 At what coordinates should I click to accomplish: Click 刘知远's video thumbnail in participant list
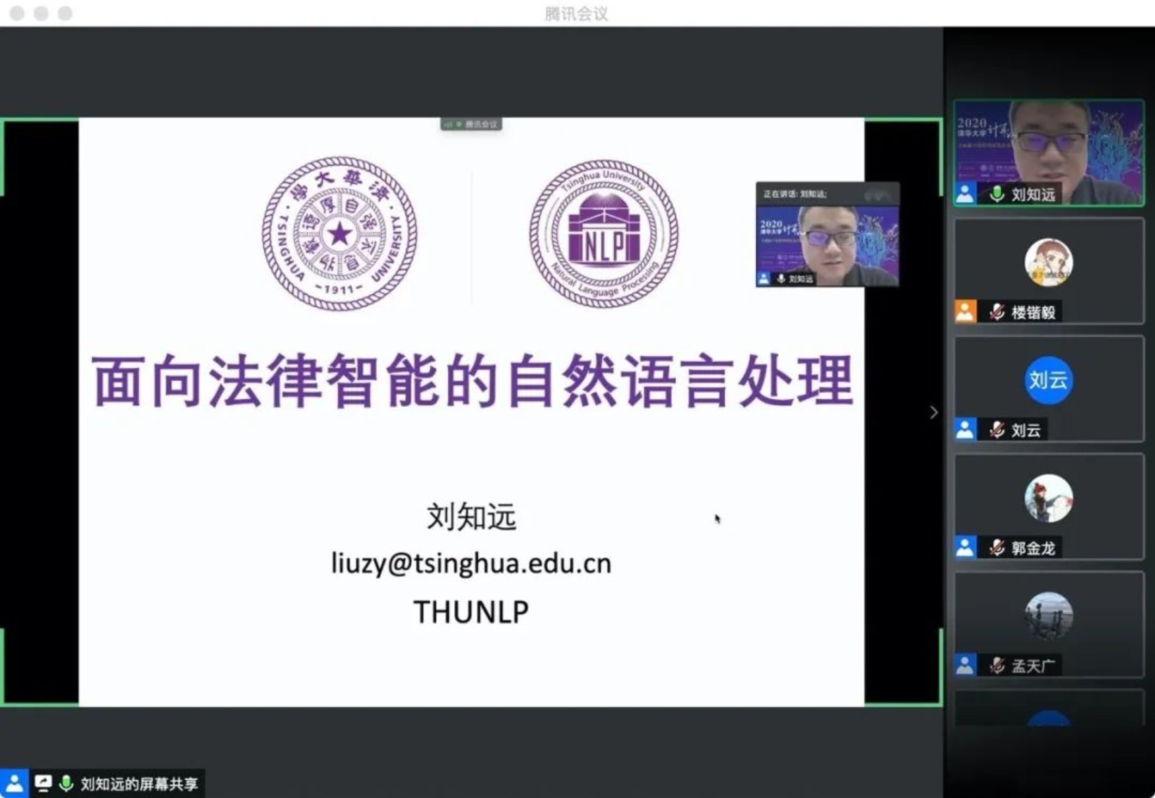click(x=1048, y=152)
